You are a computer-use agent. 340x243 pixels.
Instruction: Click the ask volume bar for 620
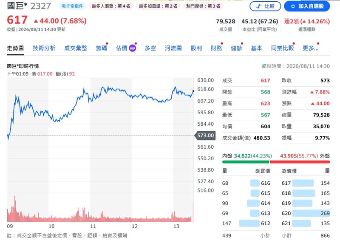pos(311,213)
